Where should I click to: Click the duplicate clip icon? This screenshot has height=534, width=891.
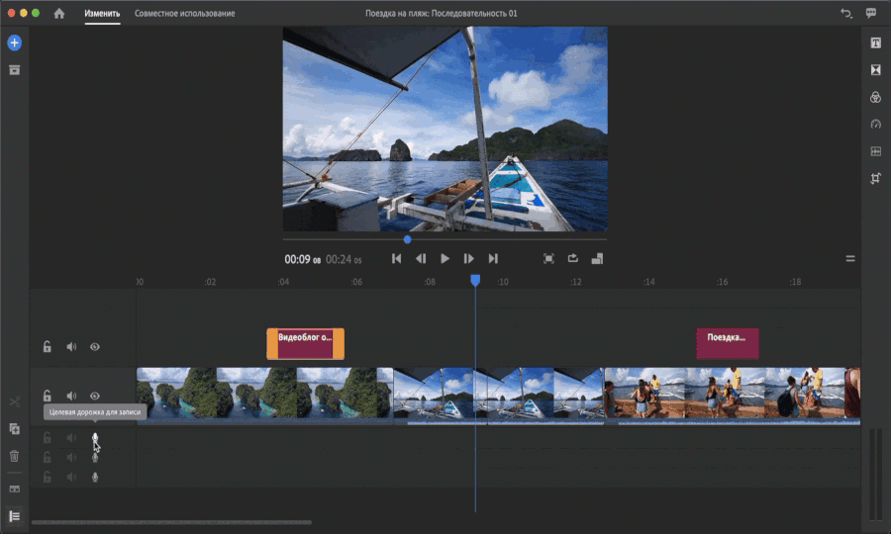click(14, 428)
